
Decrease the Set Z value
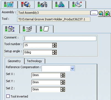click(63, 91)
